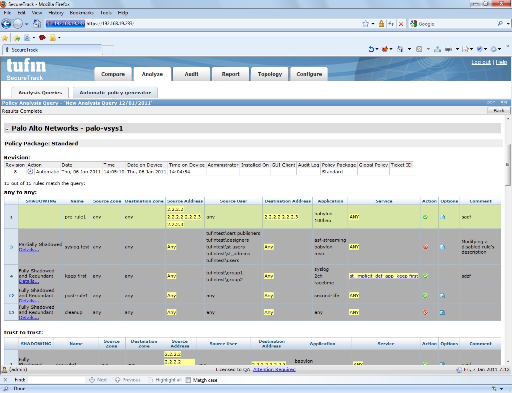Toggle Highlight all in the find bar
Screen dimensions: 512x393
[164, 380]
